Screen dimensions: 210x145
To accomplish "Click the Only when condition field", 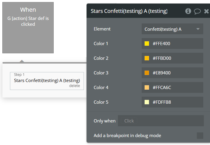I will (x=161, y=121).
